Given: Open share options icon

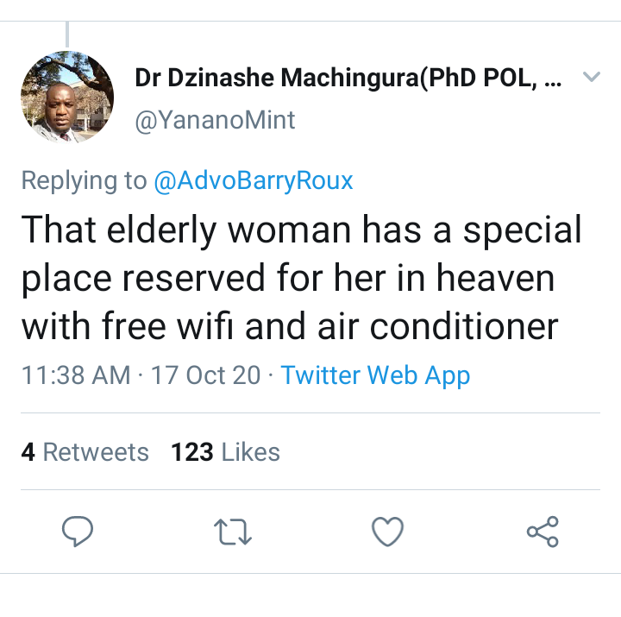Looking at the screenshot, I should coord(543,532).
